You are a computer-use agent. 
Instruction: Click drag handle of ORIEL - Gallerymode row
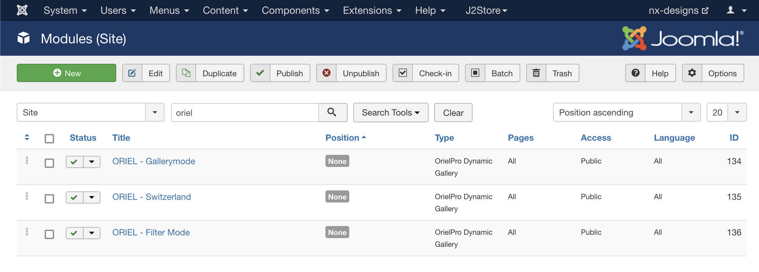tap(27, 161)
